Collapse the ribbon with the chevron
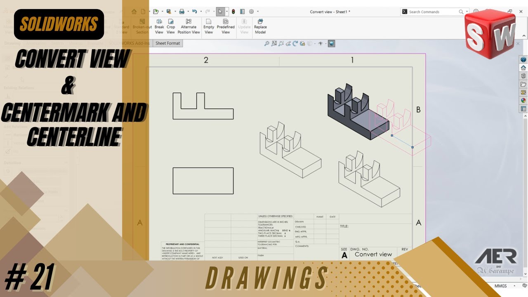This screenshot has width=528, height=297. (524, 35)
